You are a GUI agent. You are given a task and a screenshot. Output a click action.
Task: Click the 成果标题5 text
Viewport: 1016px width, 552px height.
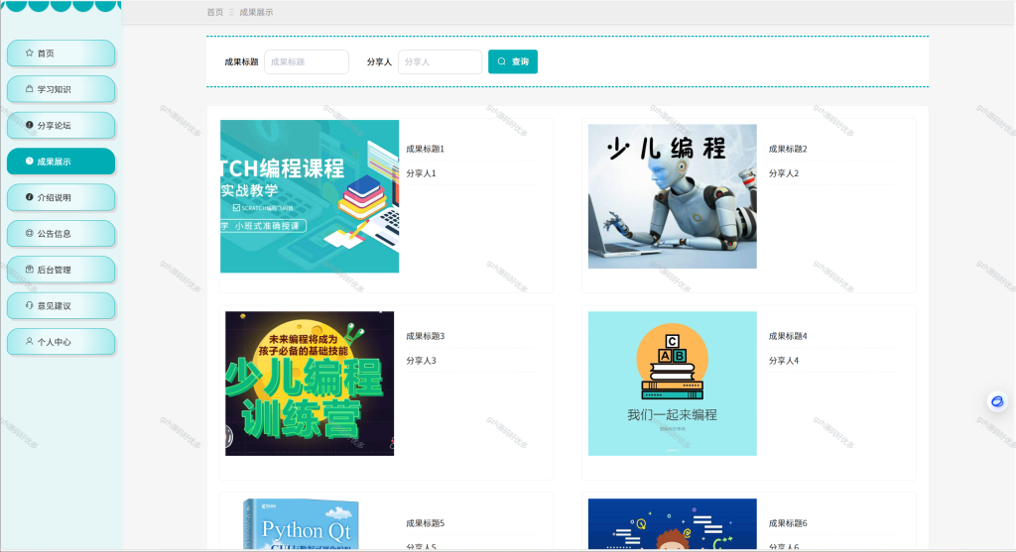[x=425, y=523]
